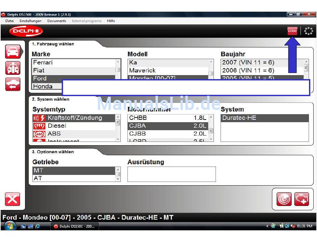The image size is (317, 242).
Task: Open the heavy vehicle selection sidebar icon
Action: (x=13, y=68)
